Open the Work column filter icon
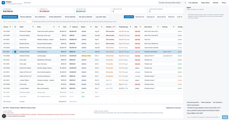Screen dimensions: 229x120 click(x=54, y=27)
